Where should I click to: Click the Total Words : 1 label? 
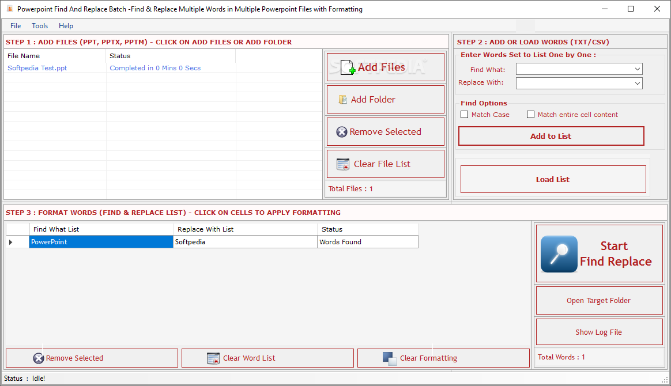(x=561, y=357)
